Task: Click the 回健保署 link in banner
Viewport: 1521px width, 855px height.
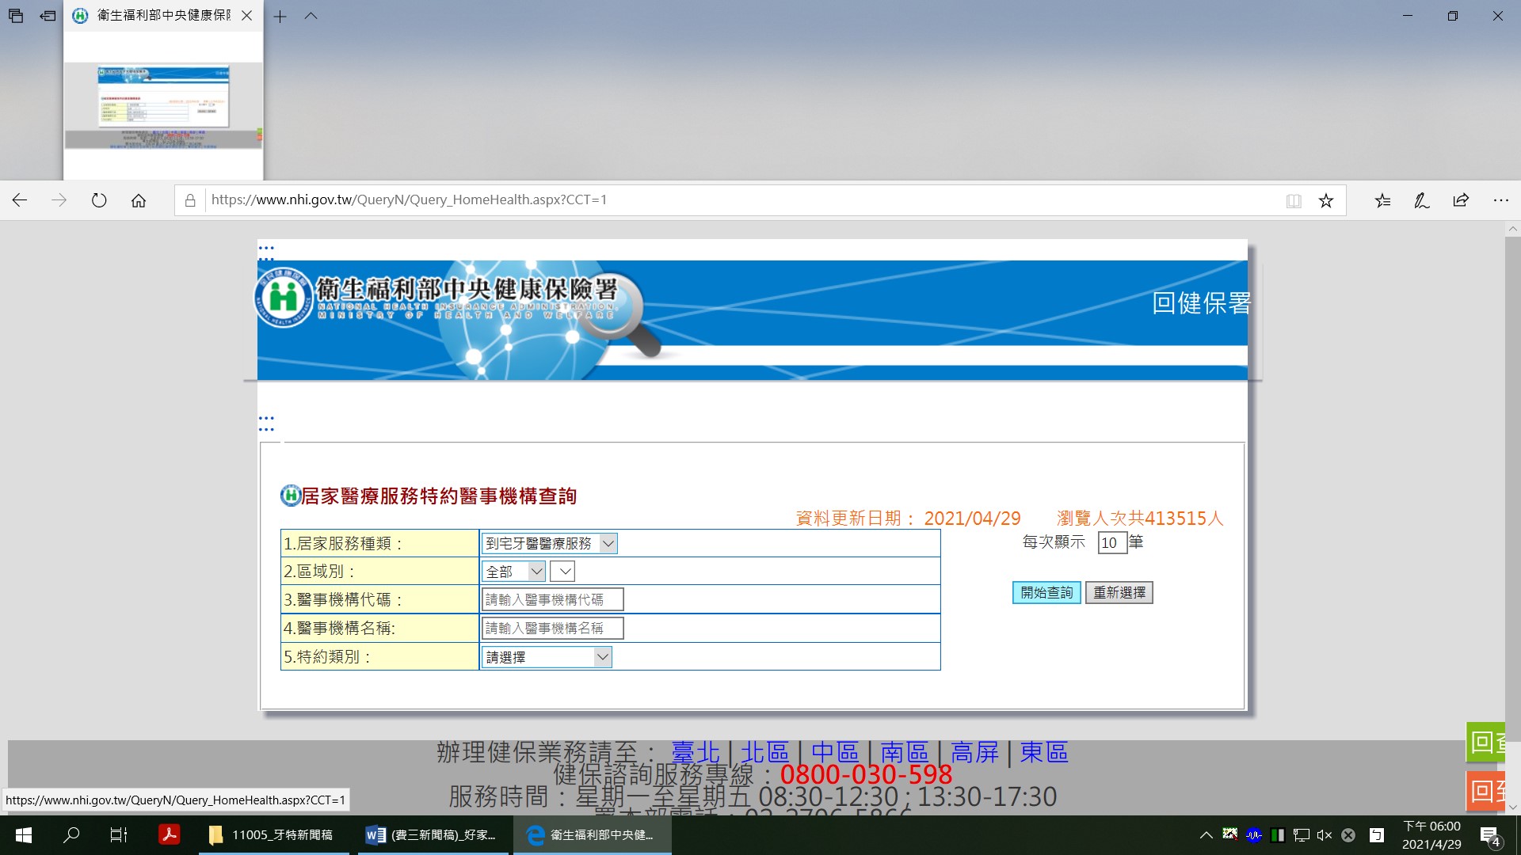Action: tap(1200, 302)
